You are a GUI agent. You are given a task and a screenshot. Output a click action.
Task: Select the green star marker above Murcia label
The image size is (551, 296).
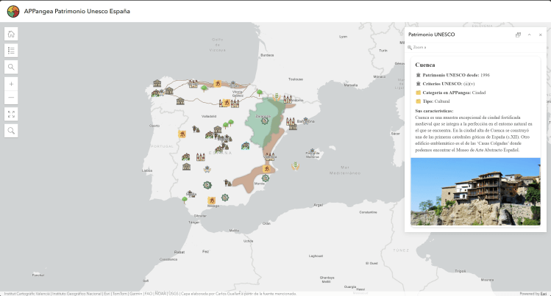266,178
